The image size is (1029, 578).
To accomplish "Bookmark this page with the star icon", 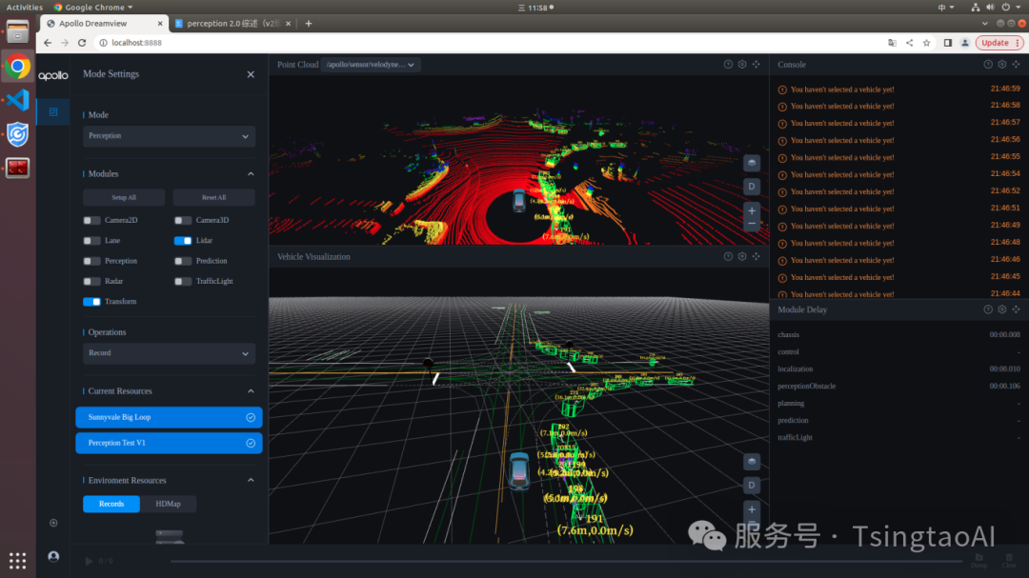I will click(927, 43).
